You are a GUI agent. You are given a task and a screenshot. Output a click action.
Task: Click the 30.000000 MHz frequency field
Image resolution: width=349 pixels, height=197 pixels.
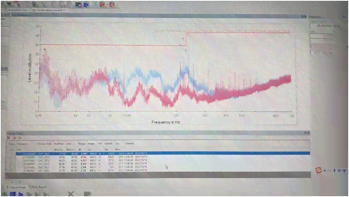click(325, 26)
